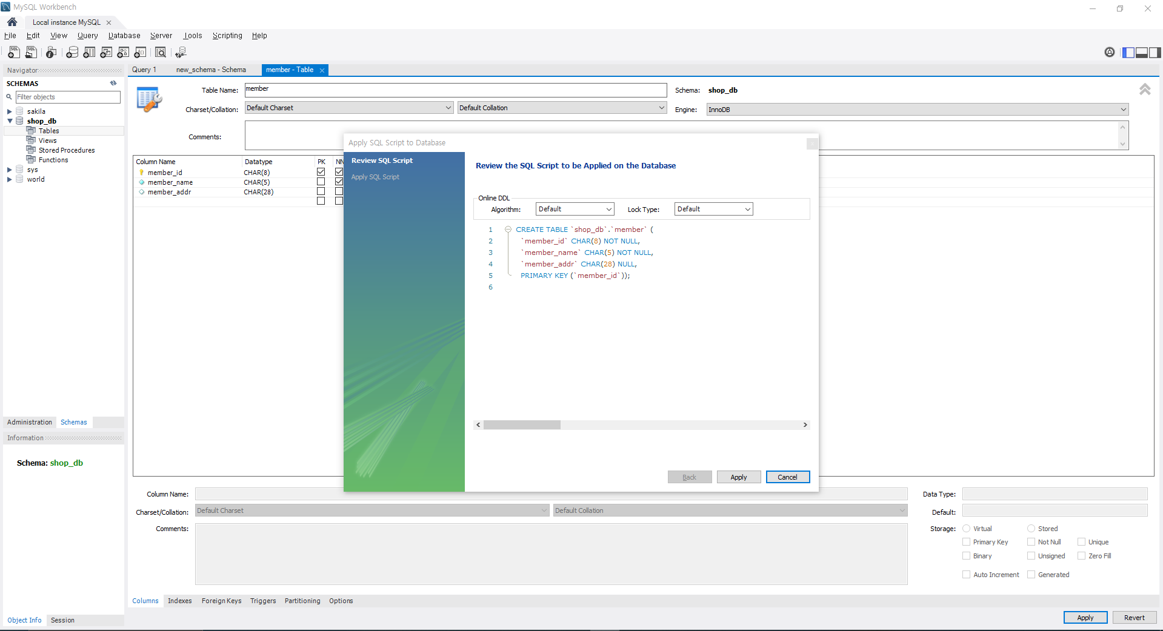The height and width of the screenshot is (631, 1163).
Task: Open the table Default Charset dropdown
Action: (x=349, y=108)
